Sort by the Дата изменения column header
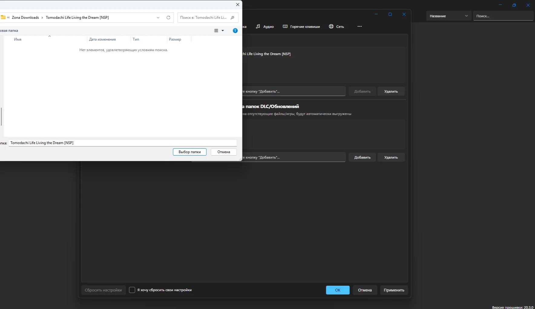 coord(102,39)
